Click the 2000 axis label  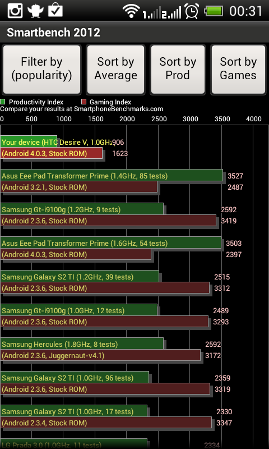click(x=127, y=119)
